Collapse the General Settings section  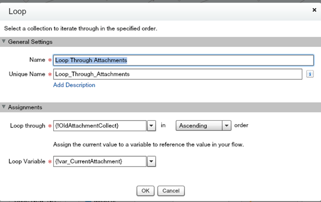pos(3,41)
